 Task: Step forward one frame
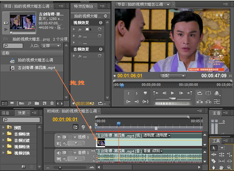pos(181,93)
